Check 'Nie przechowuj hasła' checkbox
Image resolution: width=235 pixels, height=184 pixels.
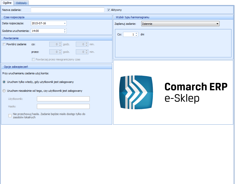(10, 116)
